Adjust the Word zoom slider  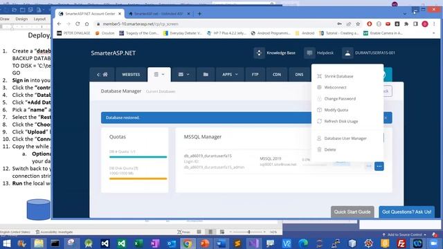pyautogui.click(x=249, y=232)
